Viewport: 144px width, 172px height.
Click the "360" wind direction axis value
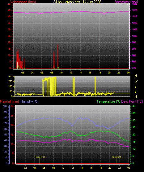click(x=10, y=77)
